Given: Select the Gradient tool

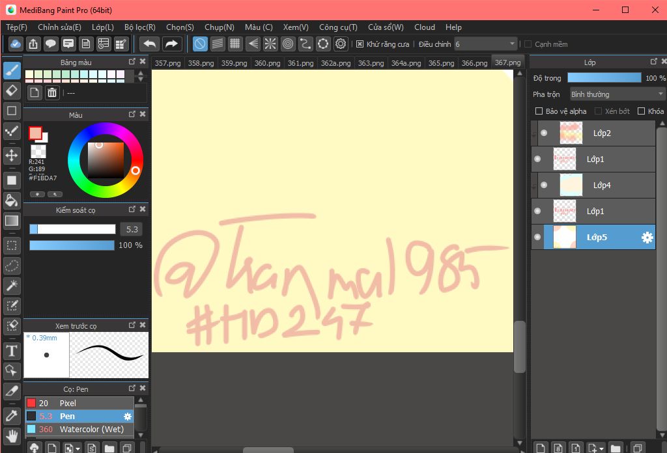Looking at the screenshot, I should pyautogui.click(x=12, y=221).
